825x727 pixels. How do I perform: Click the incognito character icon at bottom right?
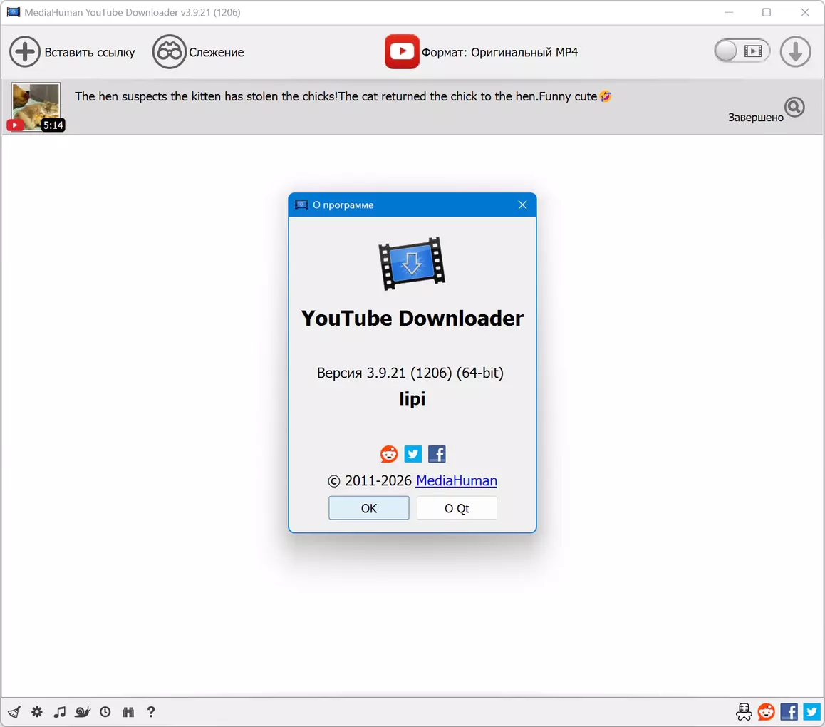[x=744, y=712]
